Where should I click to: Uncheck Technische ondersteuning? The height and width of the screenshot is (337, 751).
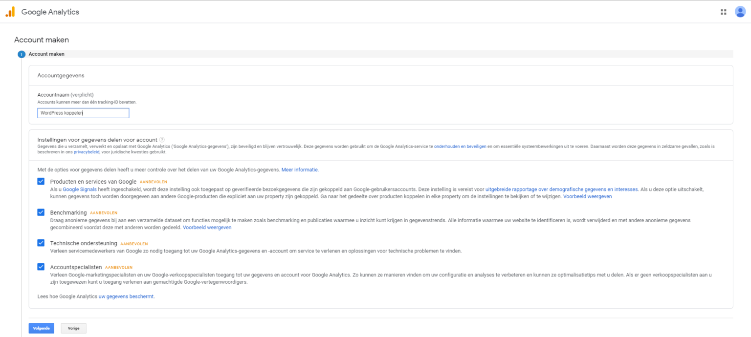pos(41,243)
